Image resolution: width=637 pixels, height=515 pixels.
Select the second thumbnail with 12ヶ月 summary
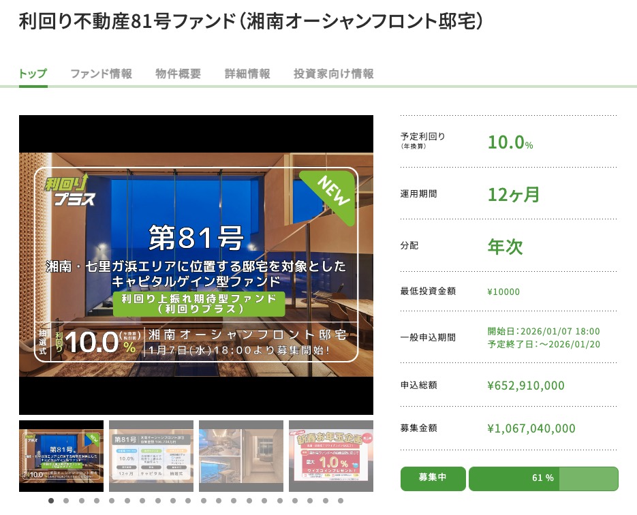[x=151, y=456]
